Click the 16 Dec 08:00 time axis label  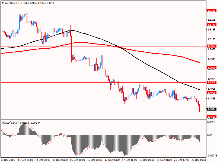(x=95, y=160)
